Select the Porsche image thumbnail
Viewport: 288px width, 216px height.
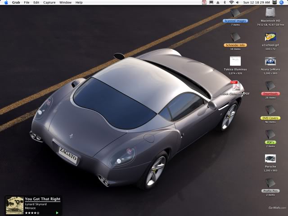pos(270,158)
